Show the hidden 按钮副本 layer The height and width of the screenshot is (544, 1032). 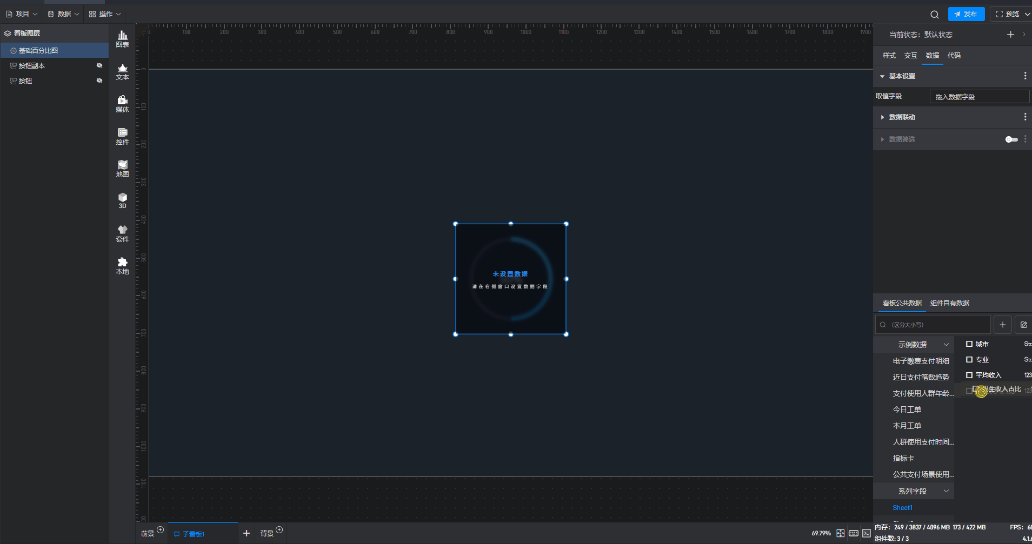point(99,65)
